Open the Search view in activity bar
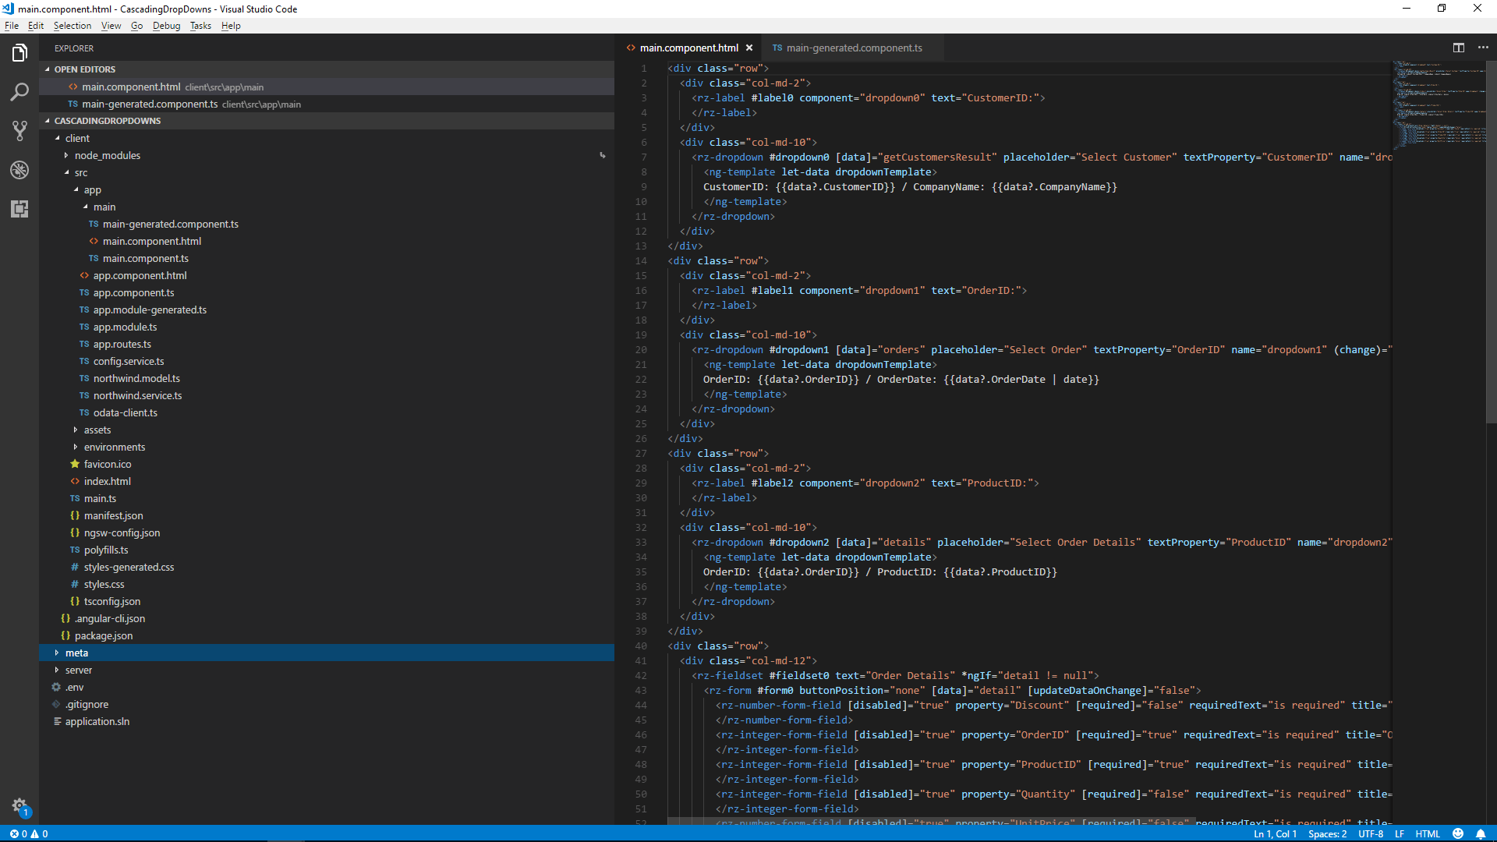This screenshot has width=1497, height=842. [x=19, y=92]
